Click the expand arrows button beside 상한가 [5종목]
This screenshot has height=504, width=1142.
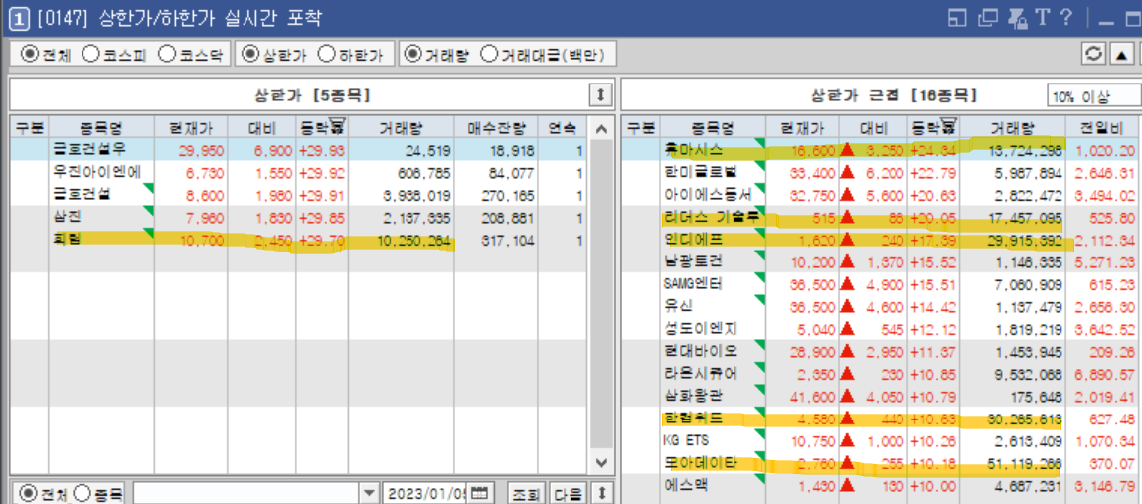point(601,94)
